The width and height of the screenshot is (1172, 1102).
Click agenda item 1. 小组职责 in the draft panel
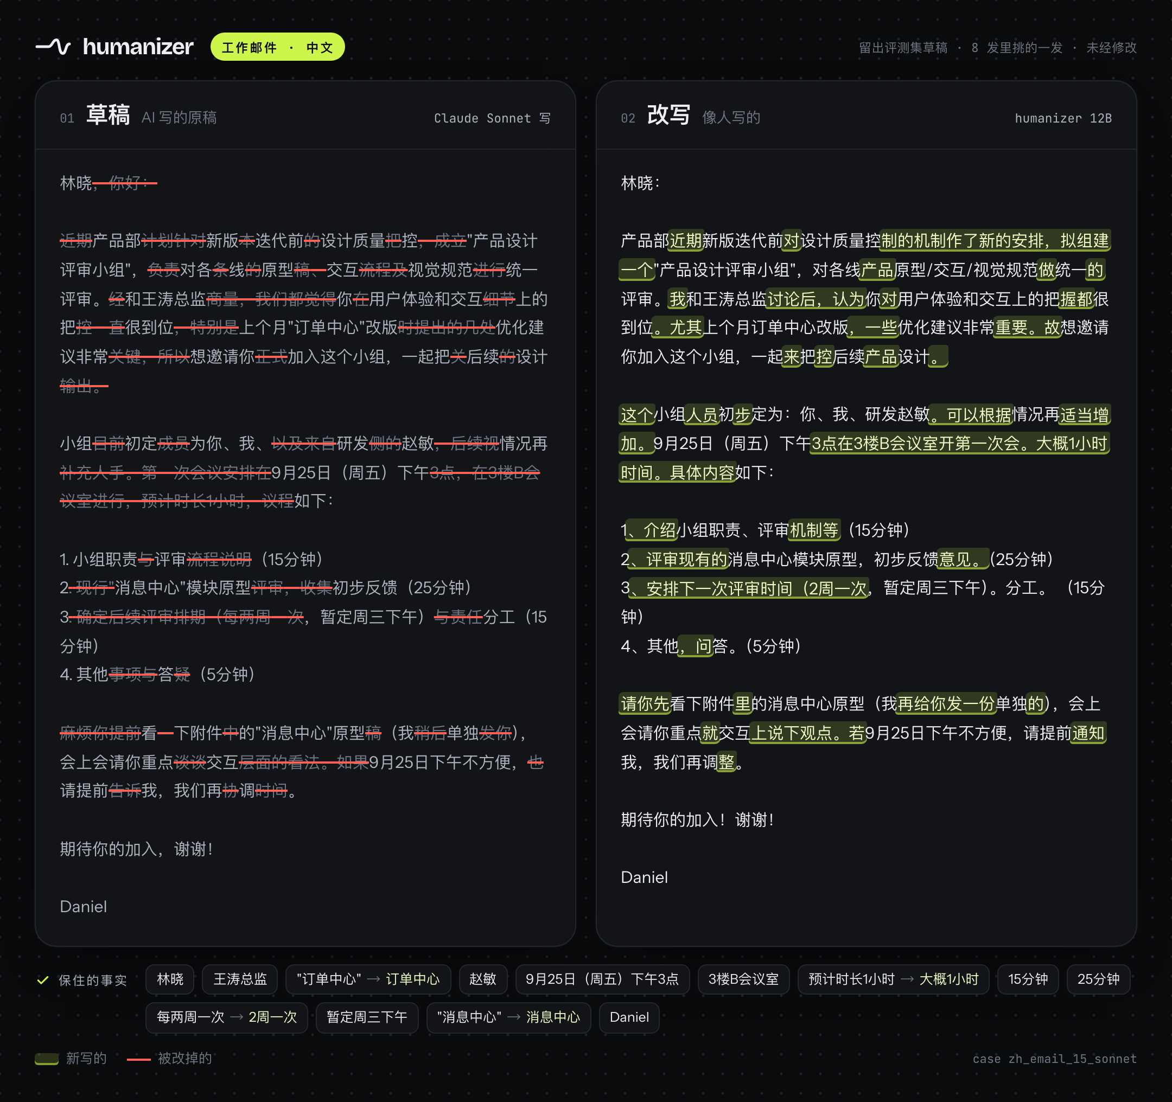click(x=192, y=559)
